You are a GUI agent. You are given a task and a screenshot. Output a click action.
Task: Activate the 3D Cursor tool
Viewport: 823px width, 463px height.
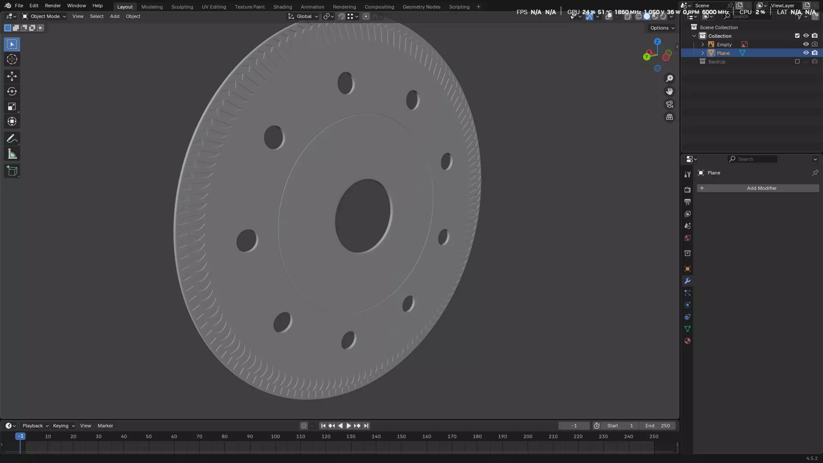[12, 59]
